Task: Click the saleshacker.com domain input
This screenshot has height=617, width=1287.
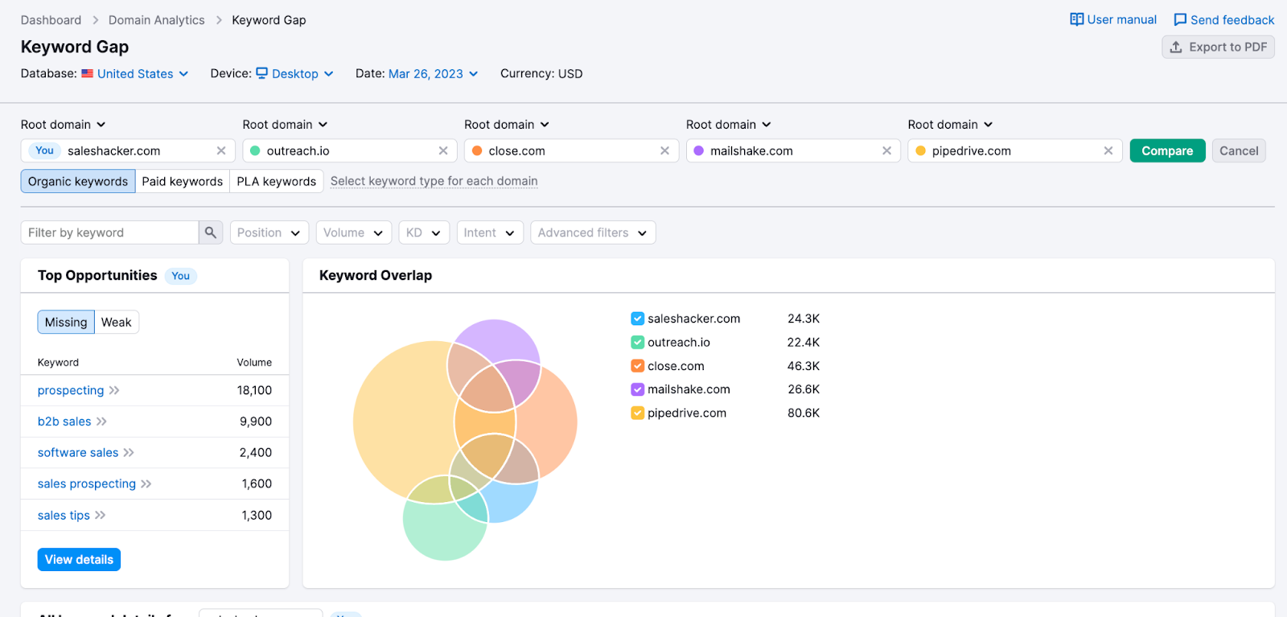Action: click(x=128, y=150)
